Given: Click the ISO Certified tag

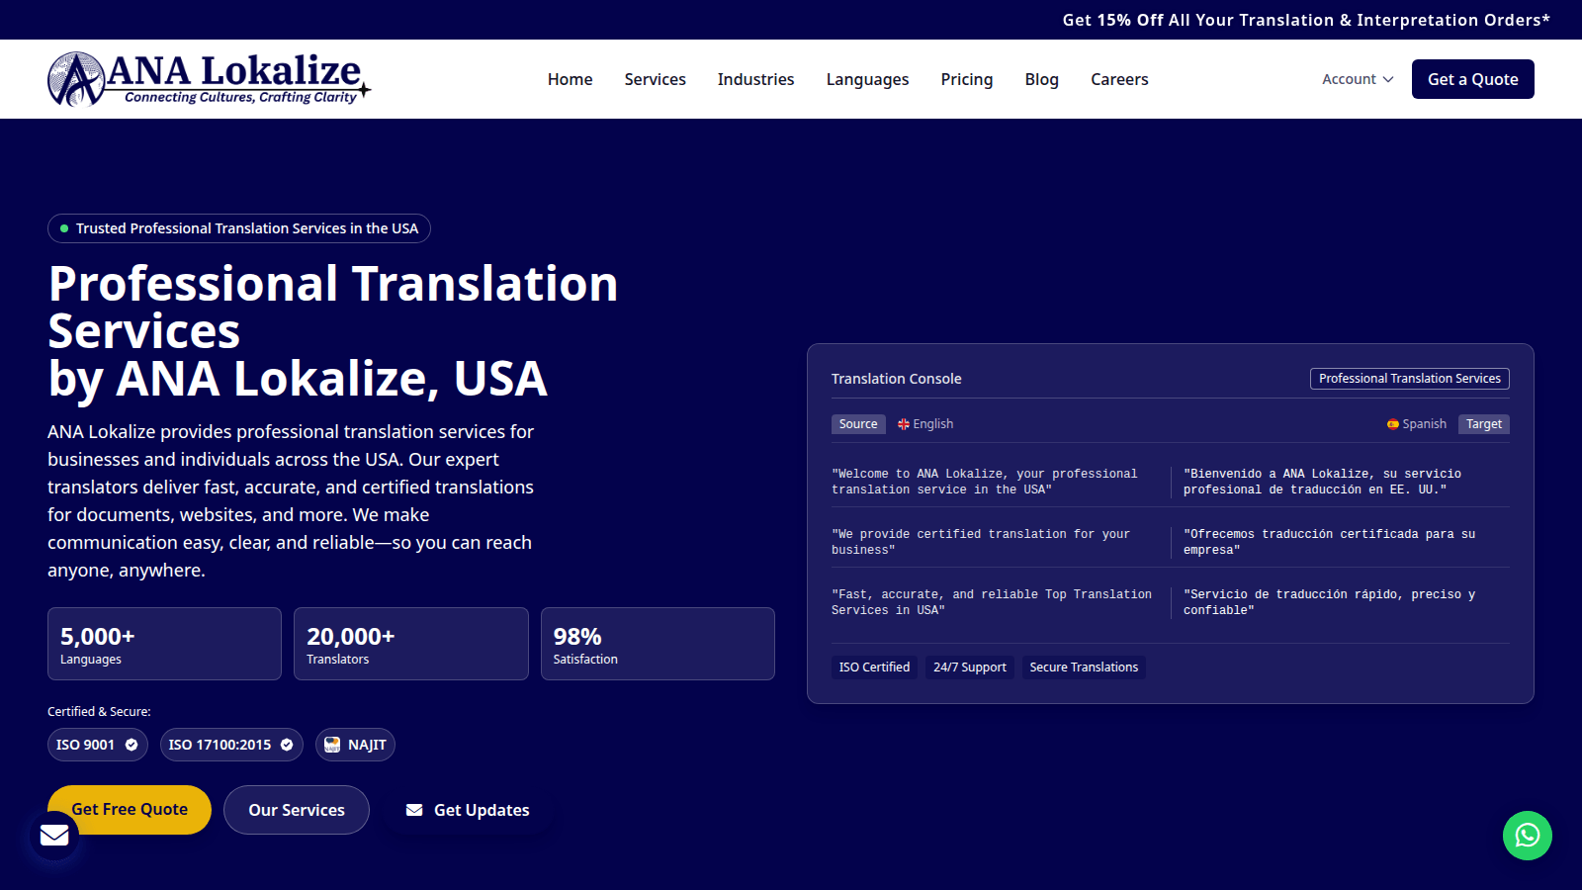Looking at the screenshot, I should (874, 667).
